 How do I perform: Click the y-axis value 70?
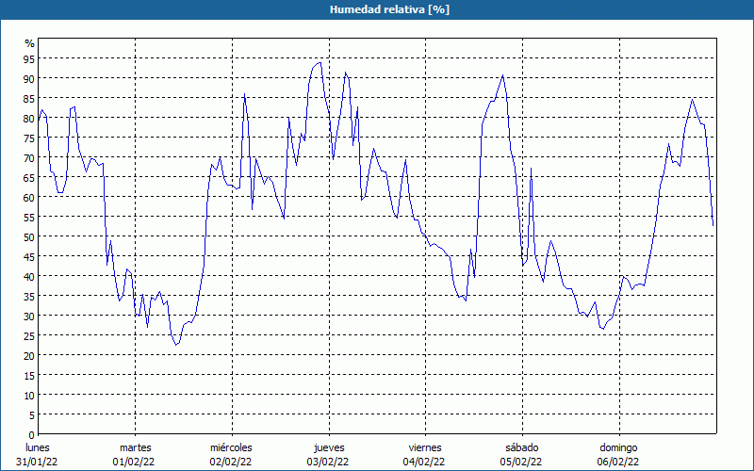pos(29,157)
